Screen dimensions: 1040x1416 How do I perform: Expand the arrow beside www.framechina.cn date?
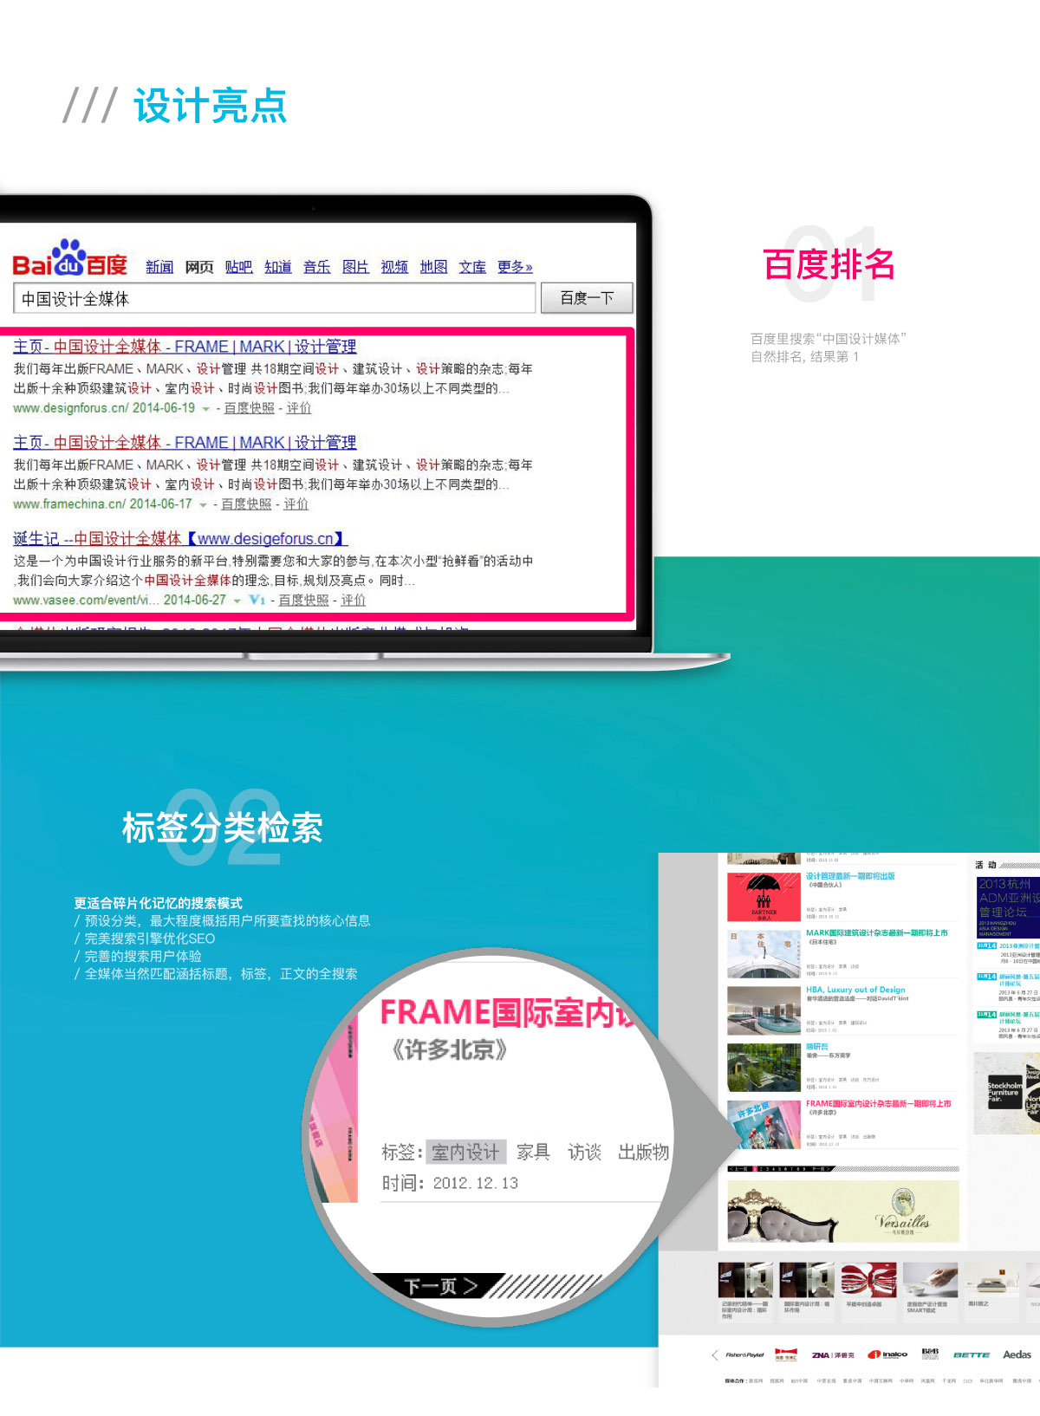tap(203, 505)
